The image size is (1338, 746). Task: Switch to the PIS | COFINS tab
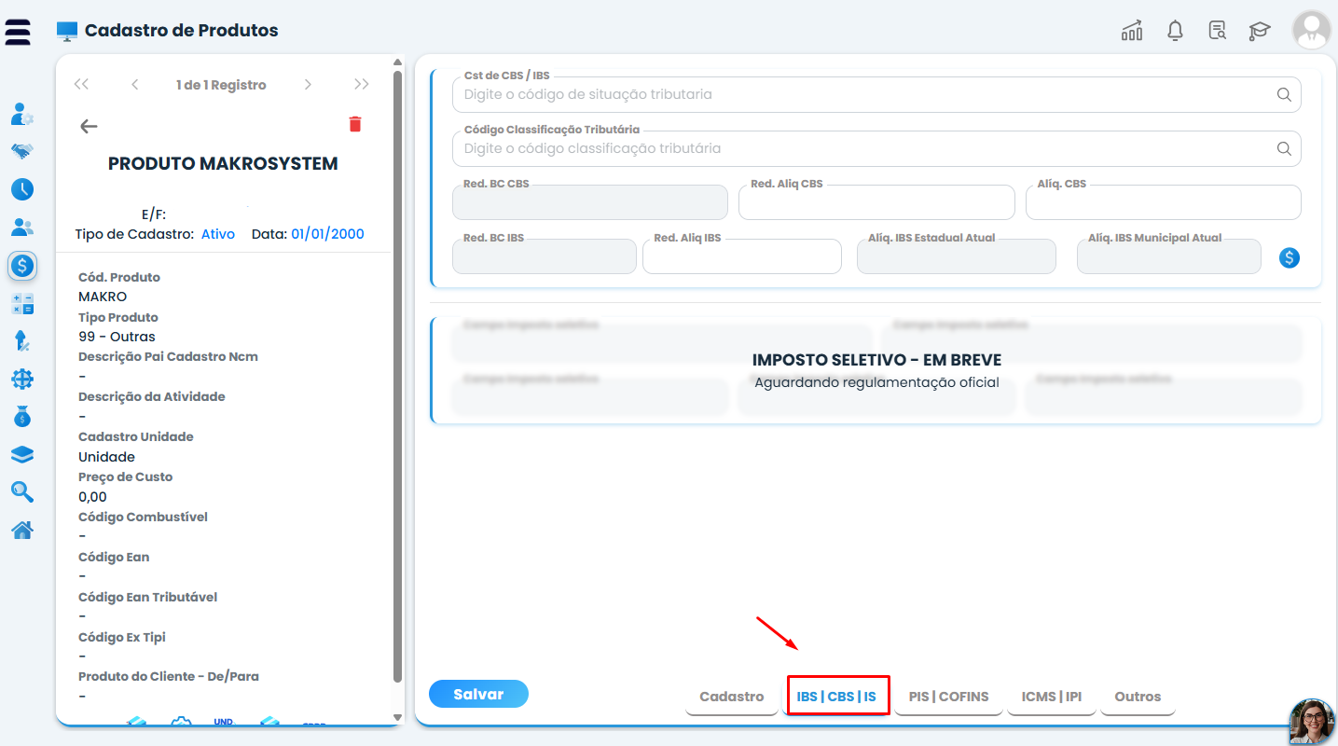pos(948,697)
